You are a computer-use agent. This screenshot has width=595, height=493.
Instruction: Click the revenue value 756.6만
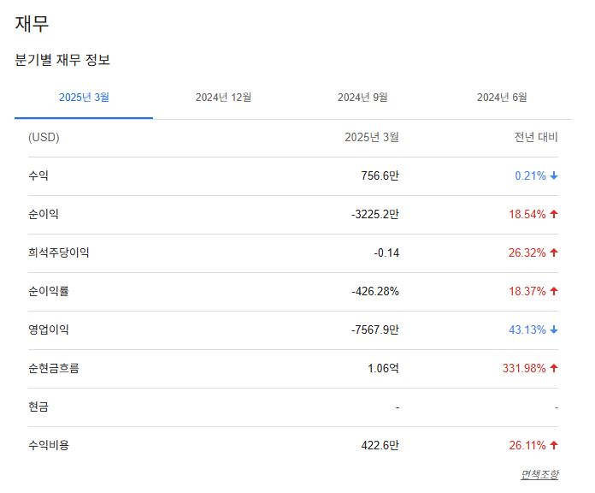tap(380, 175)
